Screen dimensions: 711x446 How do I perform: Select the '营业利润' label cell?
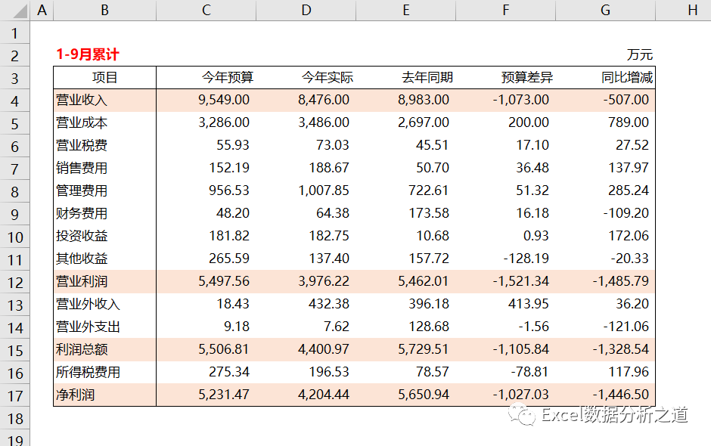pyautogui.click(x=104, y=281)
